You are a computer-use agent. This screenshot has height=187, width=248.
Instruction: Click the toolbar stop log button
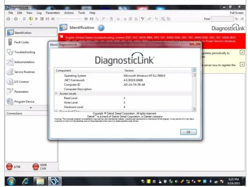[42, 19]
